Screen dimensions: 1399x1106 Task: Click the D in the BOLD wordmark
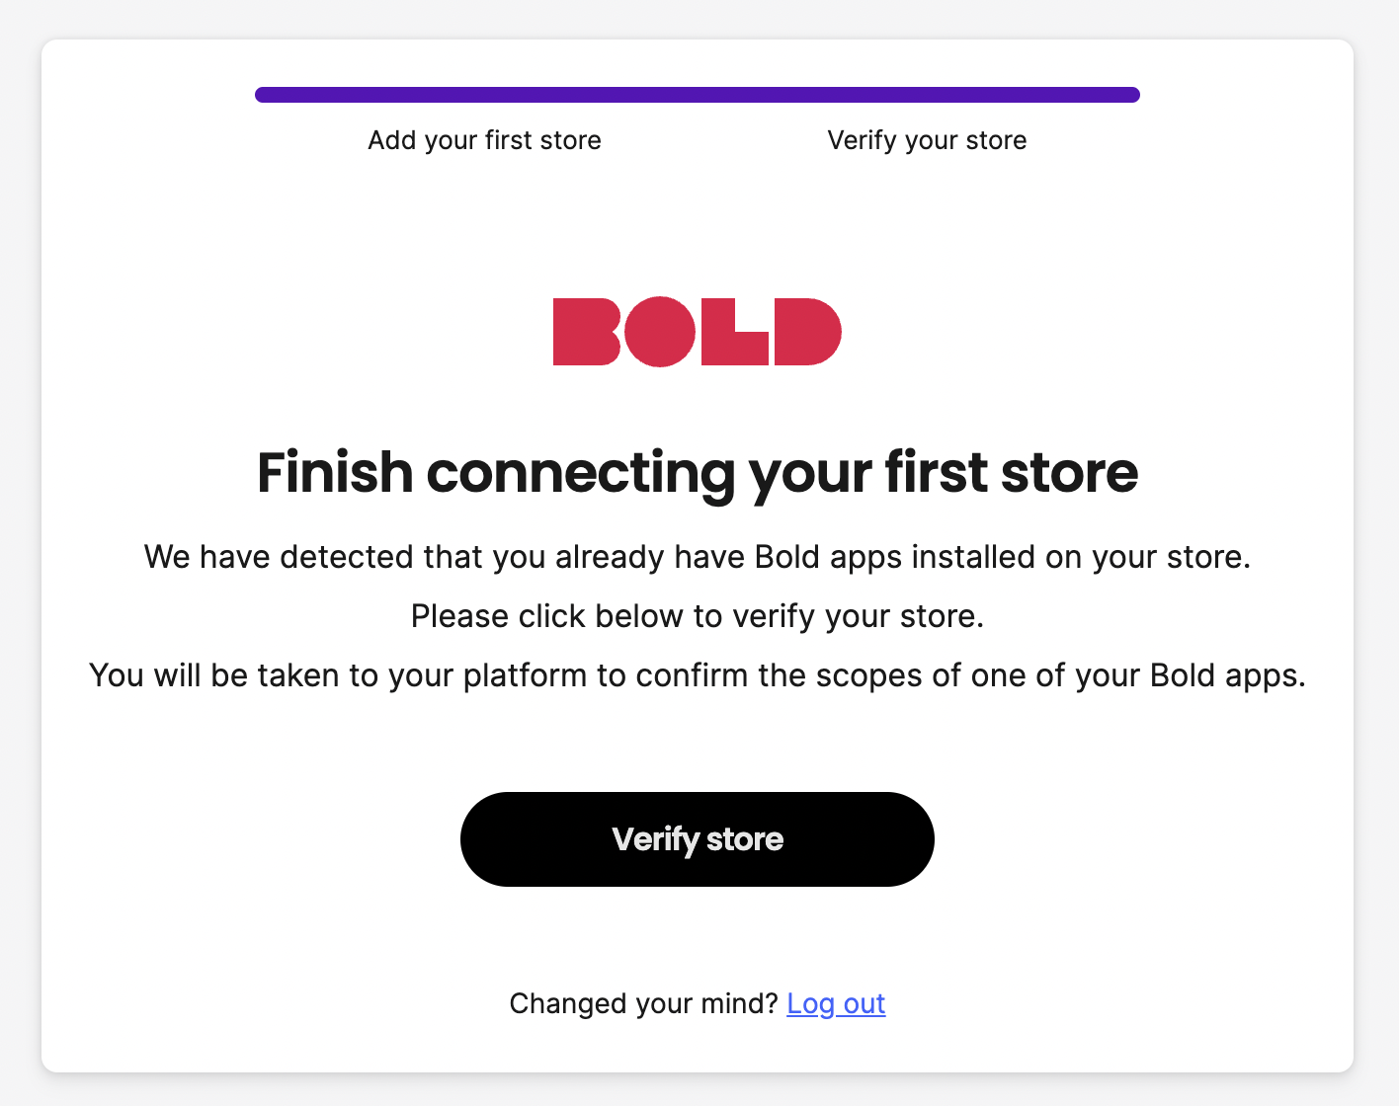[x=810, y=331]
